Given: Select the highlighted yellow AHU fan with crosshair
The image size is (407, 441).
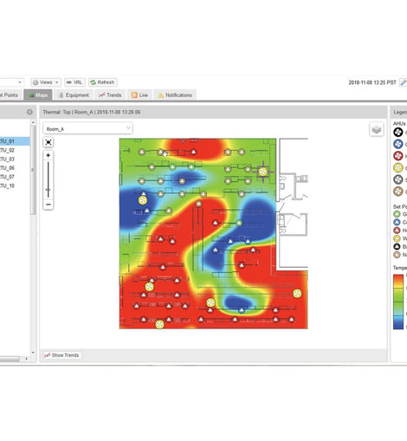Looking at the screenshot, I should pyautogui.click(x=262, y=172).
